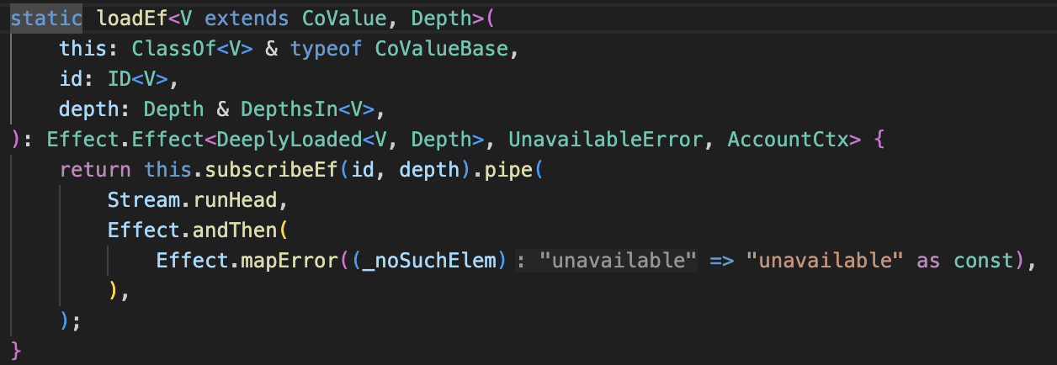Click the 'static' keyword
This screenshot has width=1057, height=365.
click(x=45, y=17)
